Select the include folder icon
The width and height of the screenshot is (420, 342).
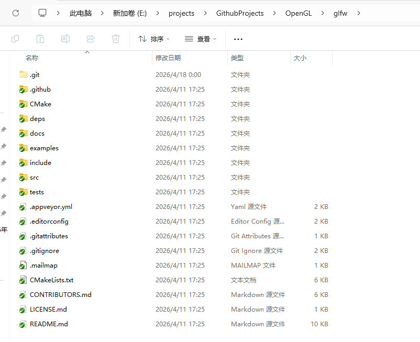(x=23, y=162)
